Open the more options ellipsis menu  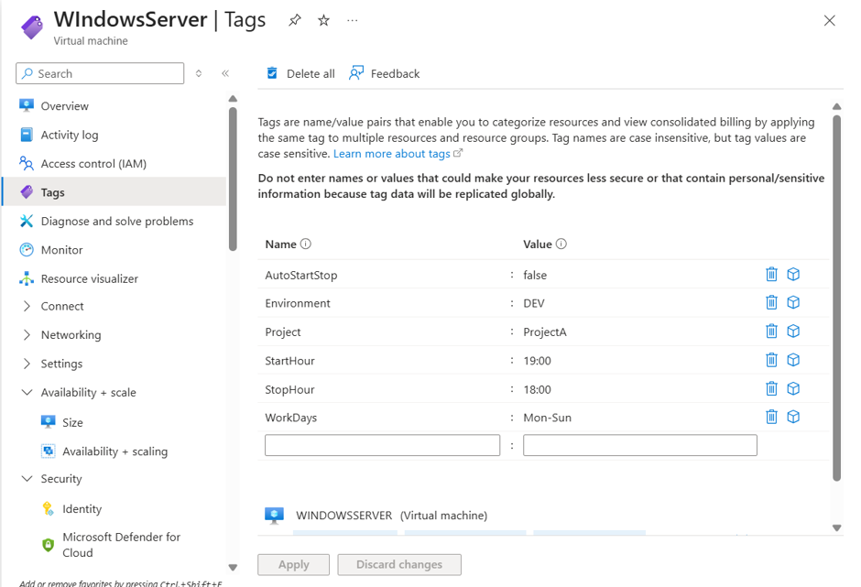coord(353,21)
